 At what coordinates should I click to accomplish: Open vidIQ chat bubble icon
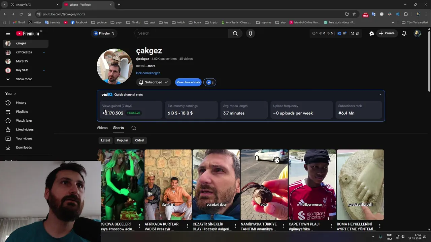tap(358, 33)
